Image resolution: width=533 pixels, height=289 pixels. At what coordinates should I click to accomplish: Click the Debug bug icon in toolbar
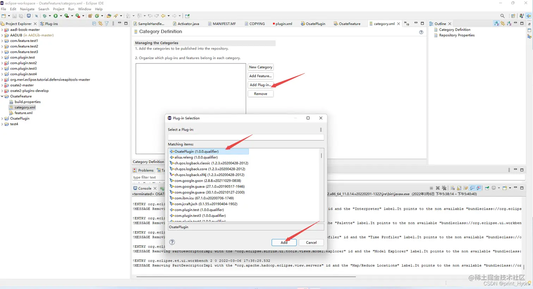44,16
